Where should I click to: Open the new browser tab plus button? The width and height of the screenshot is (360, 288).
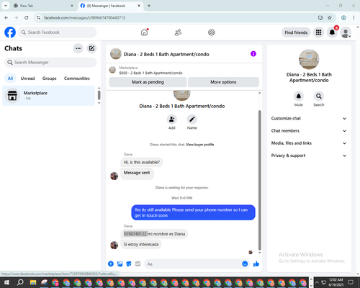point(149,6)
